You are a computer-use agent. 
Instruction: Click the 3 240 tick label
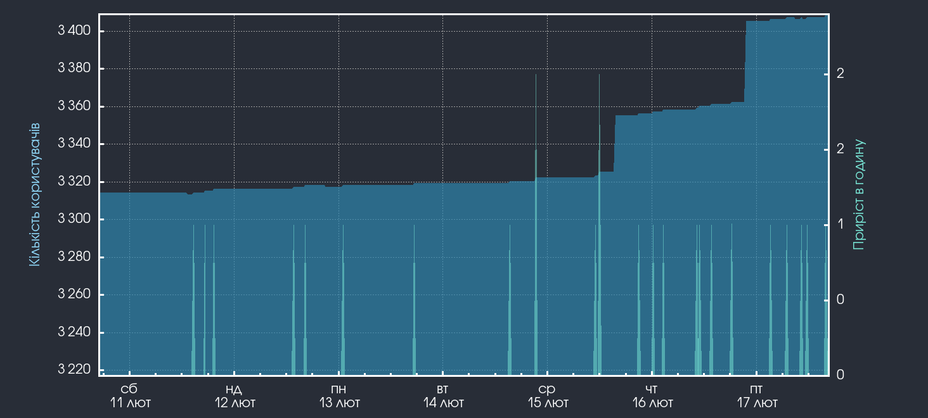(74, 332)
